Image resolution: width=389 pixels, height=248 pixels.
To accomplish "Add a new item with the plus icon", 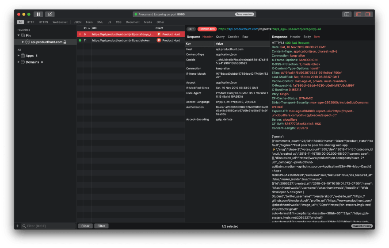I will tap(17, 226).
